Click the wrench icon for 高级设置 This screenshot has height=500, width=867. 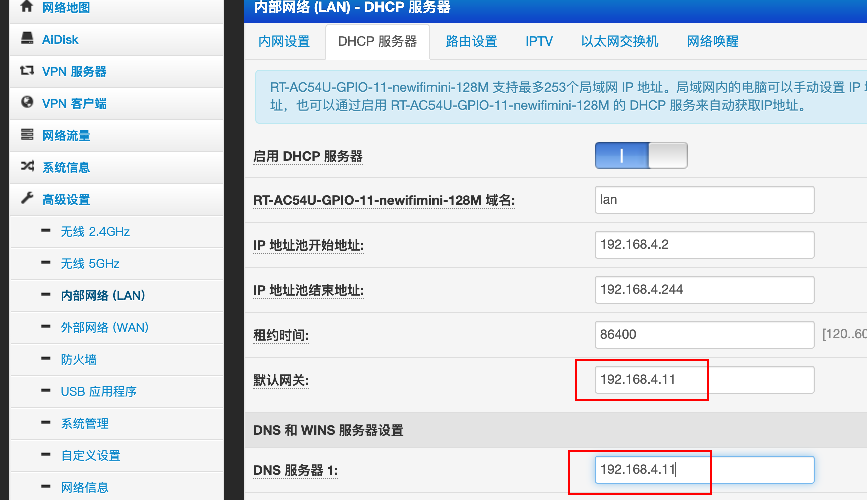pos(27,198)
